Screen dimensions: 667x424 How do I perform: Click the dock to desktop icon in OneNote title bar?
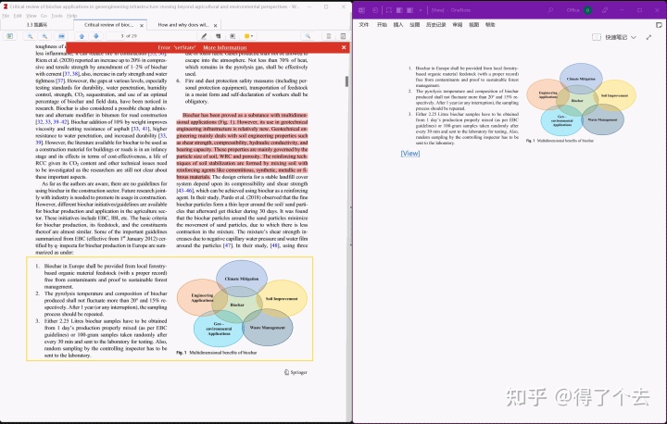[x=389, y=10]
